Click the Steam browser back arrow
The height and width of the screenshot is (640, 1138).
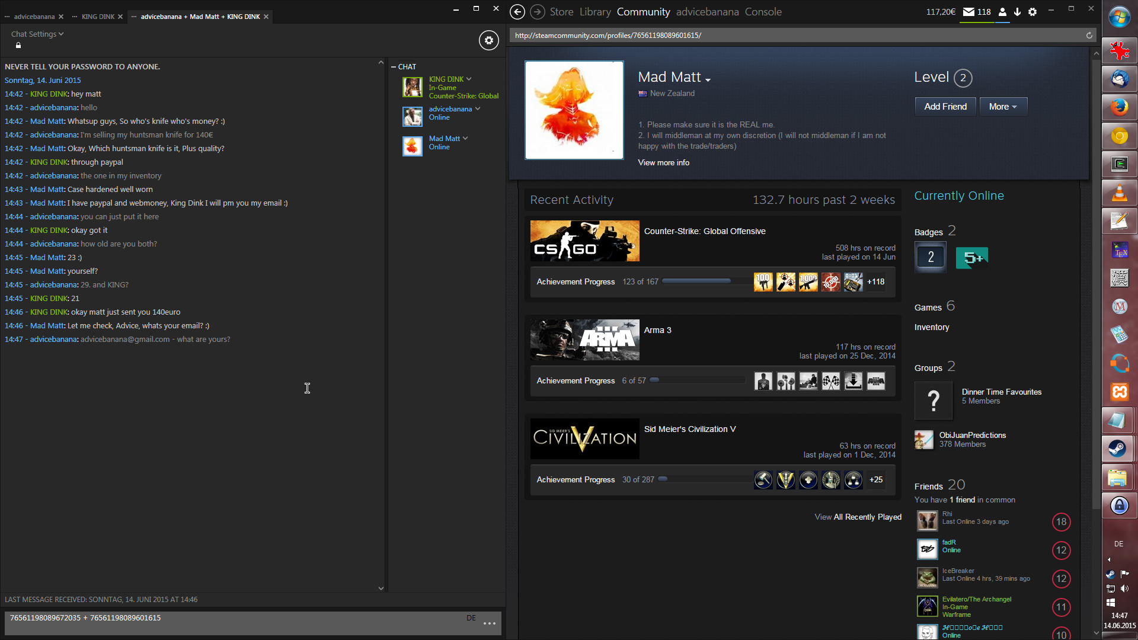[x=517, y=12]
